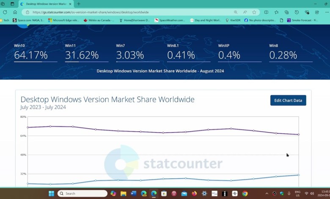
Task: Open Microsoft Word from the taskbar
Action: point(133,193)
